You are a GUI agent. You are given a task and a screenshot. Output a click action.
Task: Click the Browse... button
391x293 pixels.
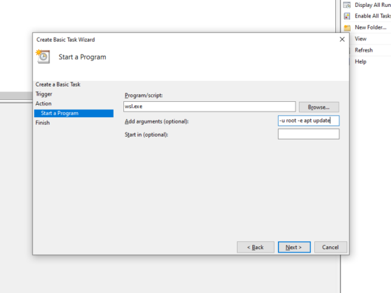(319, 107)
